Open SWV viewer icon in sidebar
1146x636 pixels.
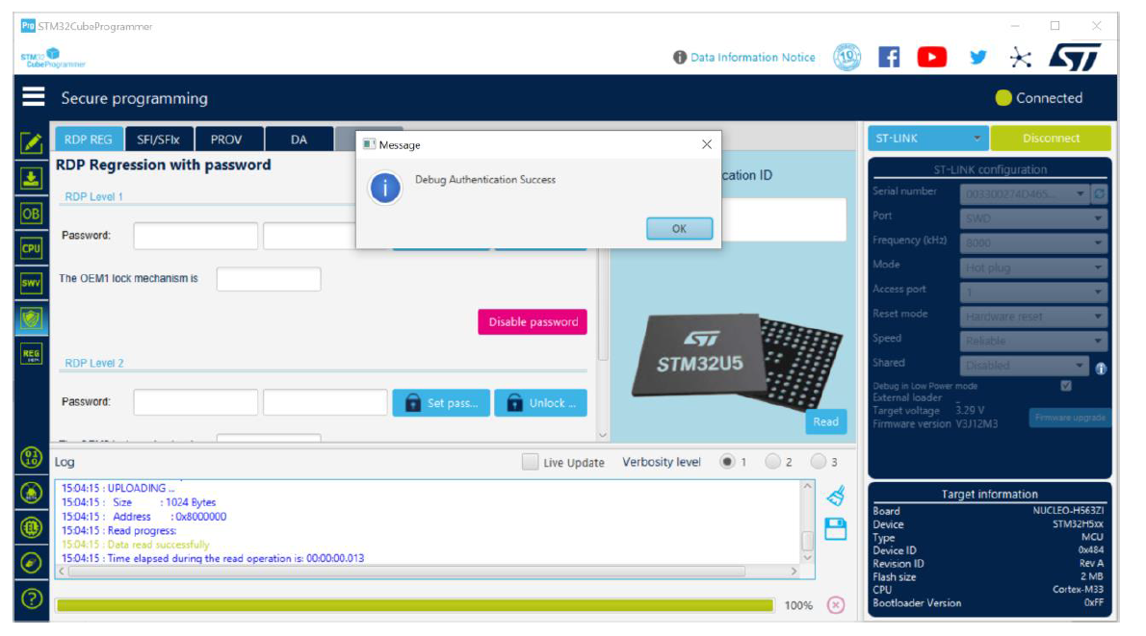[32, 283]
